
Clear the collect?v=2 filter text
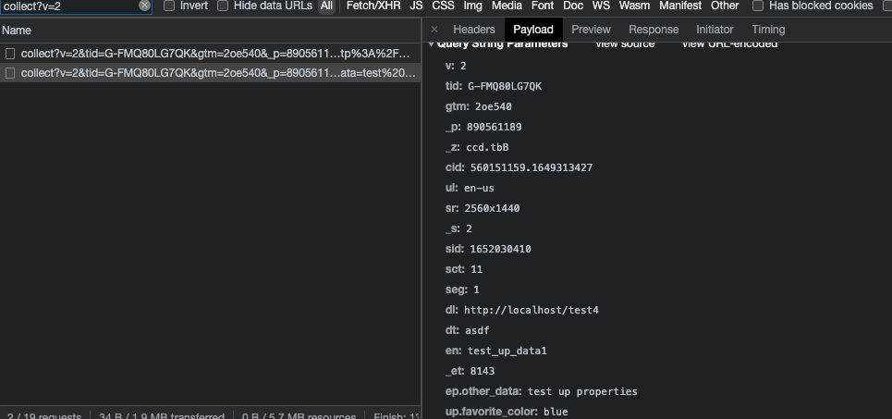[144, 6]
